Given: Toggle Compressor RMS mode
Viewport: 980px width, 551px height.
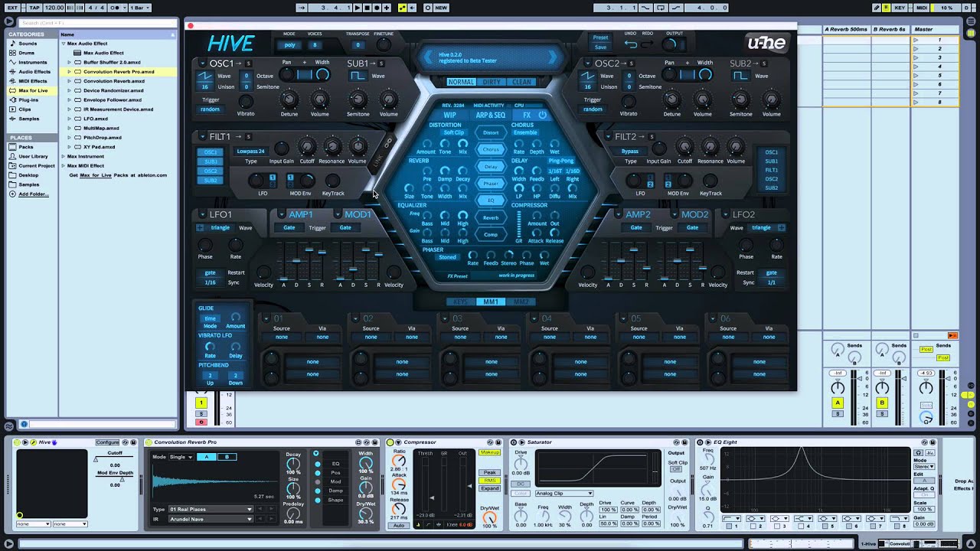Looking at the screenshot, I should (x=489, y=481).
